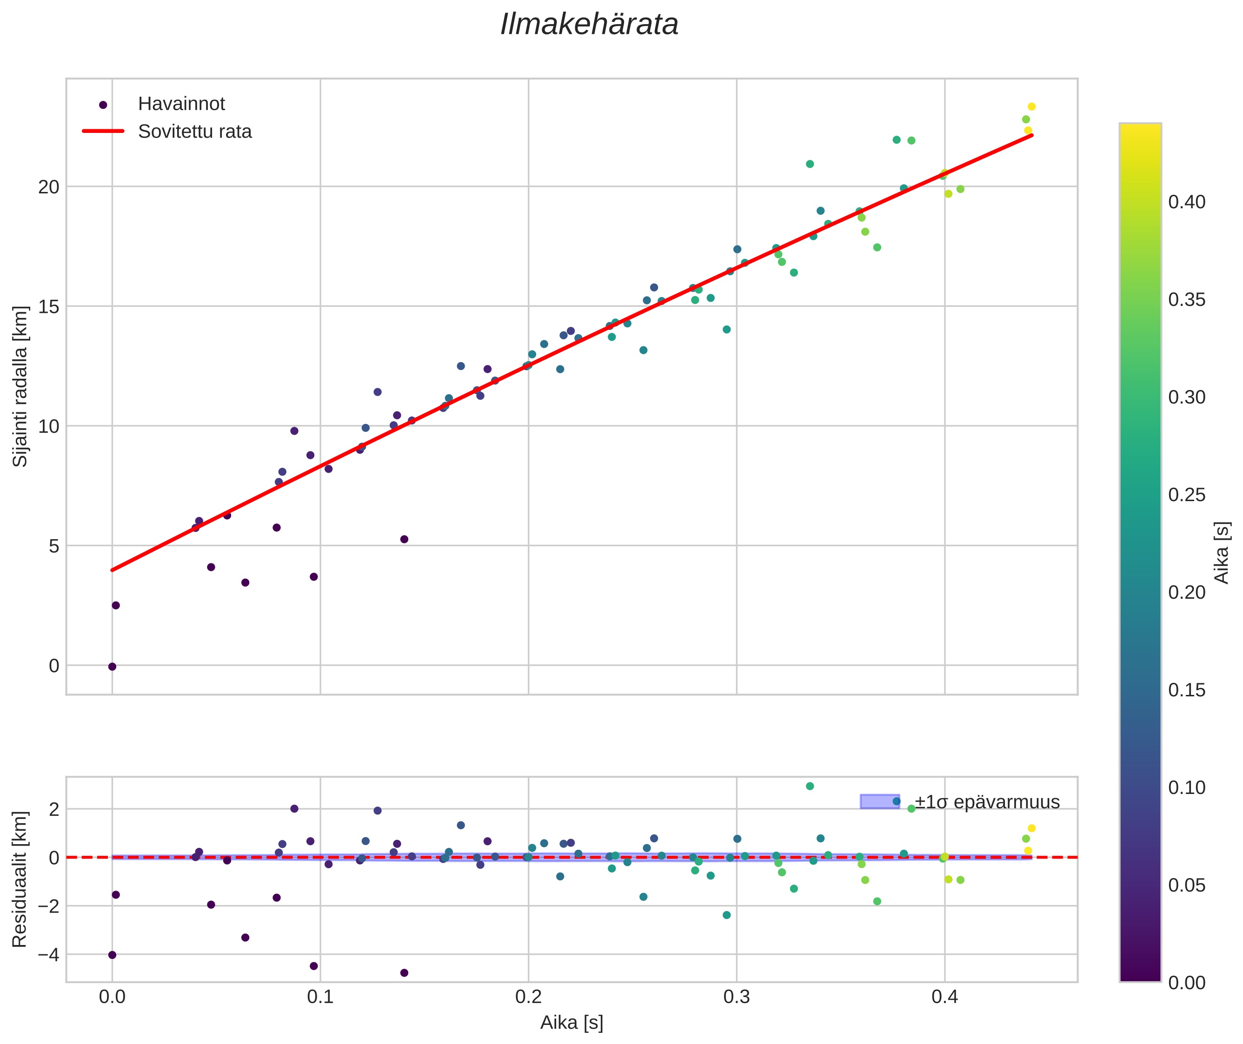Click the highest green residual point
Image resolution: width=1243 pixels, height=1044 pixels.
tap(810, 786)
